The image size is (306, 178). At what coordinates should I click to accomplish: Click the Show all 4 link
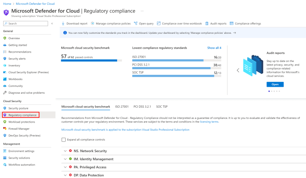214,48
